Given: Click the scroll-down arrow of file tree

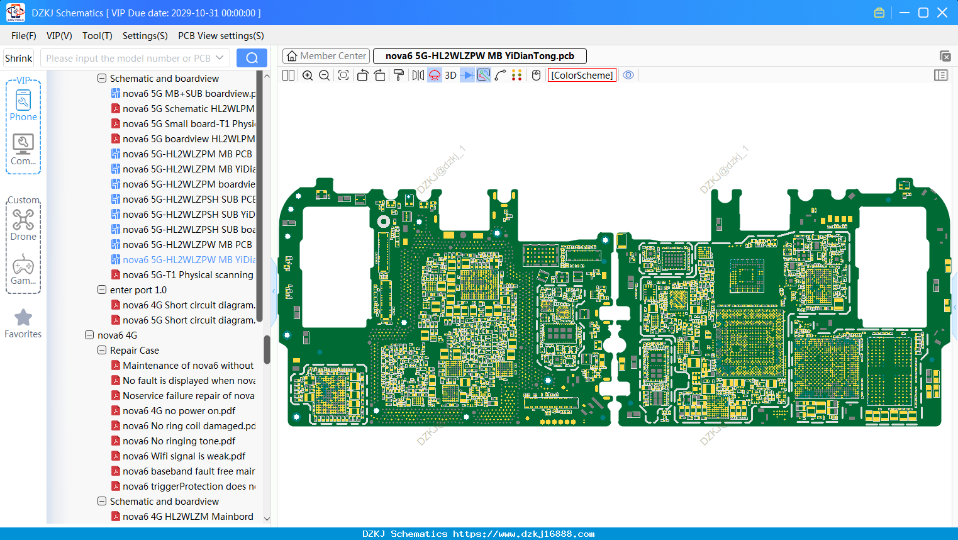Looking at the screenshot, I should click(267, 519).
